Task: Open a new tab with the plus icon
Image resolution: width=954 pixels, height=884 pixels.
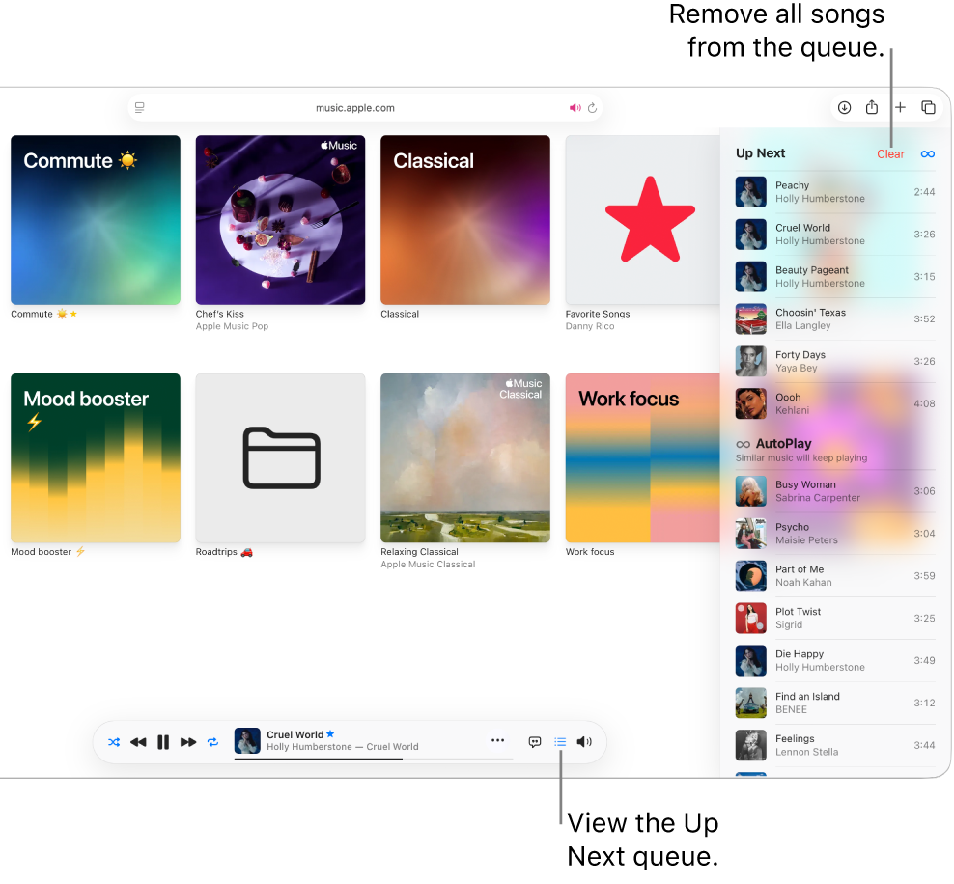Action: pyautogui.click(x=901, y=108)
